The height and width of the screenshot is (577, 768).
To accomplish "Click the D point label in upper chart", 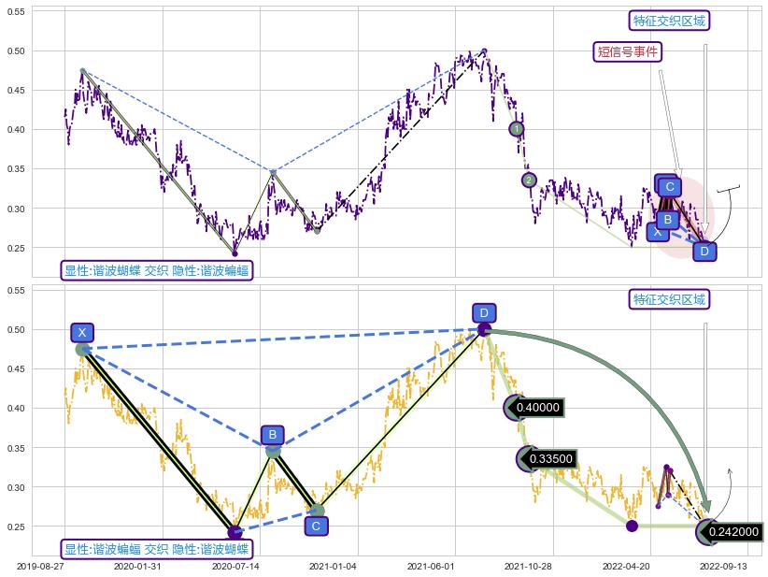I will tap(705, 252).
